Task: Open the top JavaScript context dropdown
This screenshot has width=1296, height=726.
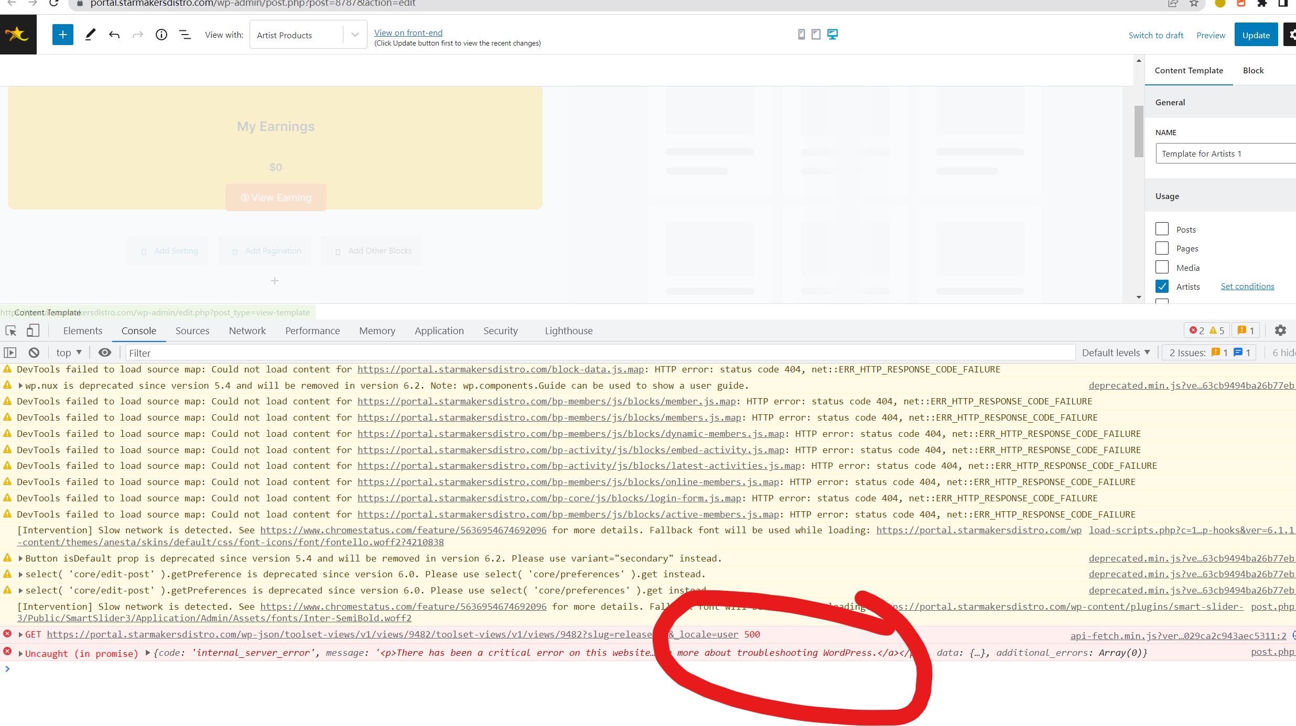Action: point(69,353)
